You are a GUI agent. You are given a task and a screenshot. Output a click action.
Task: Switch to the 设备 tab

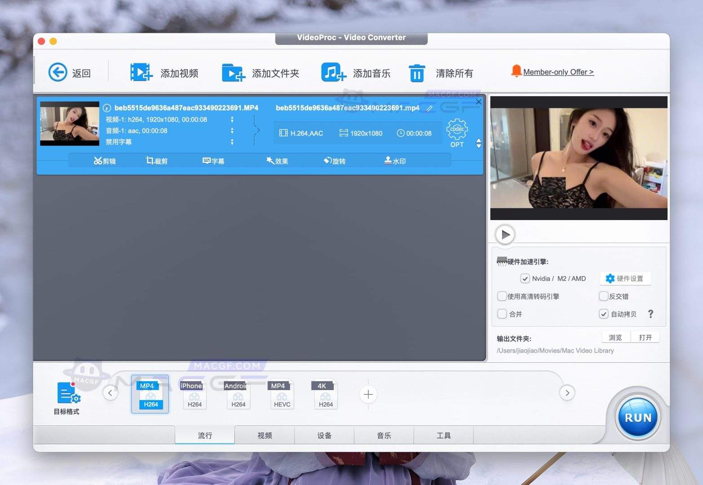(x=324, y=435)
